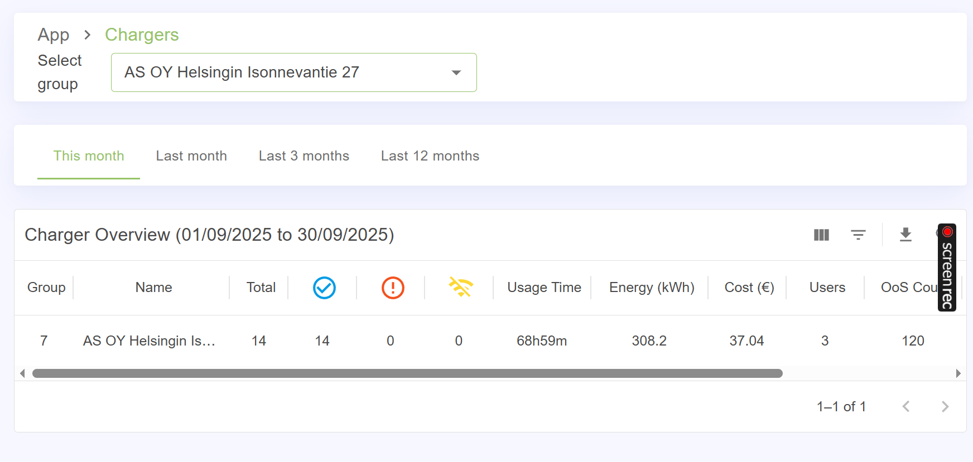Switch to the Last 12 months tab

pos(430,156)
